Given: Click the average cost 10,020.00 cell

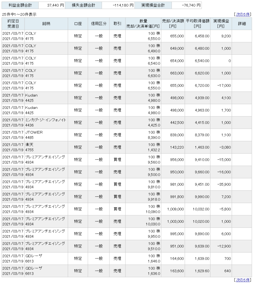Looking at the screenshot, I should tap(197, 221).
